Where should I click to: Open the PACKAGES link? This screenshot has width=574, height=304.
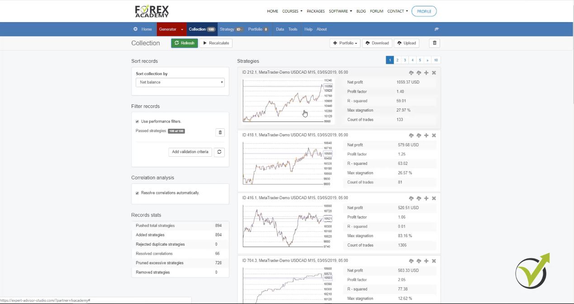pyautogui.click(x=316, y=11)
